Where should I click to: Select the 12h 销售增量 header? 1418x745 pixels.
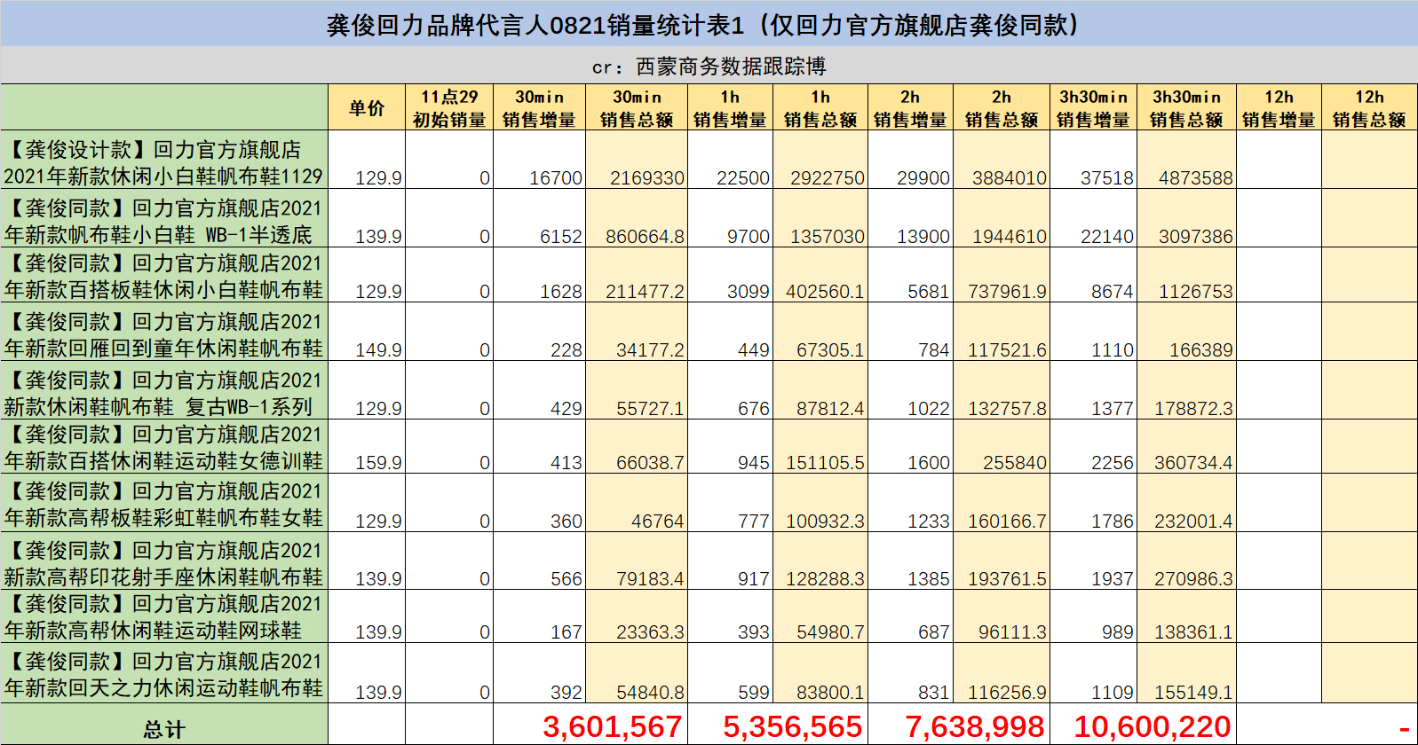[1279, 108]
